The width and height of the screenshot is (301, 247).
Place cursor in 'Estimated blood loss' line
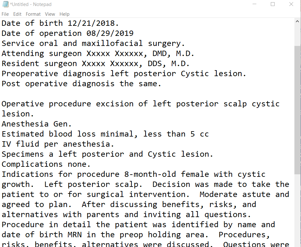(105, 134)
